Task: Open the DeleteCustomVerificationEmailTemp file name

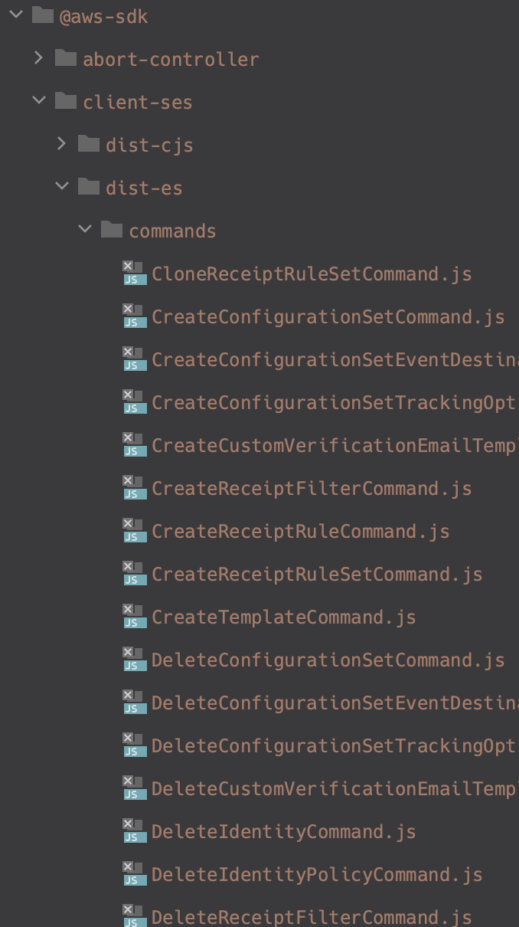Action: (335, 789)
